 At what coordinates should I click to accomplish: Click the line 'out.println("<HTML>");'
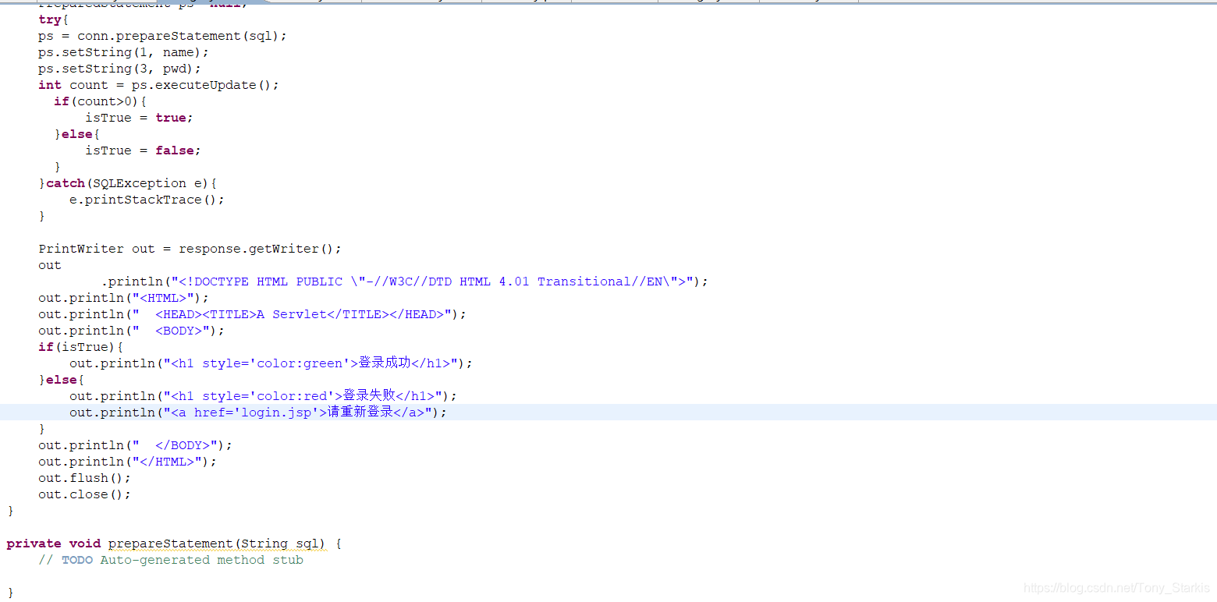[123, 298]
